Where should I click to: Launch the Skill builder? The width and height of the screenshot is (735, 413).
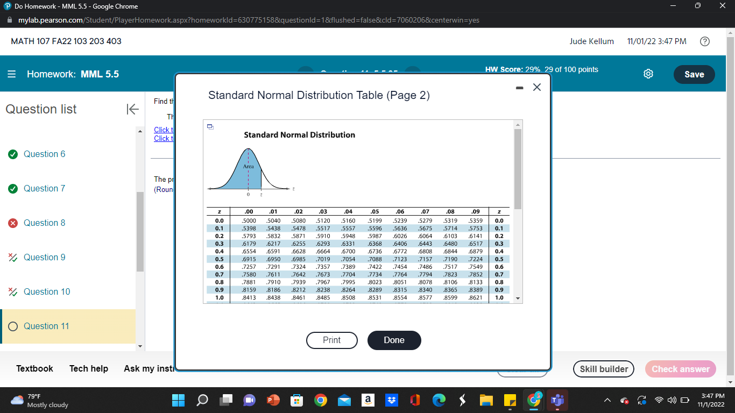pyautogui.click(x=603, y=369)
